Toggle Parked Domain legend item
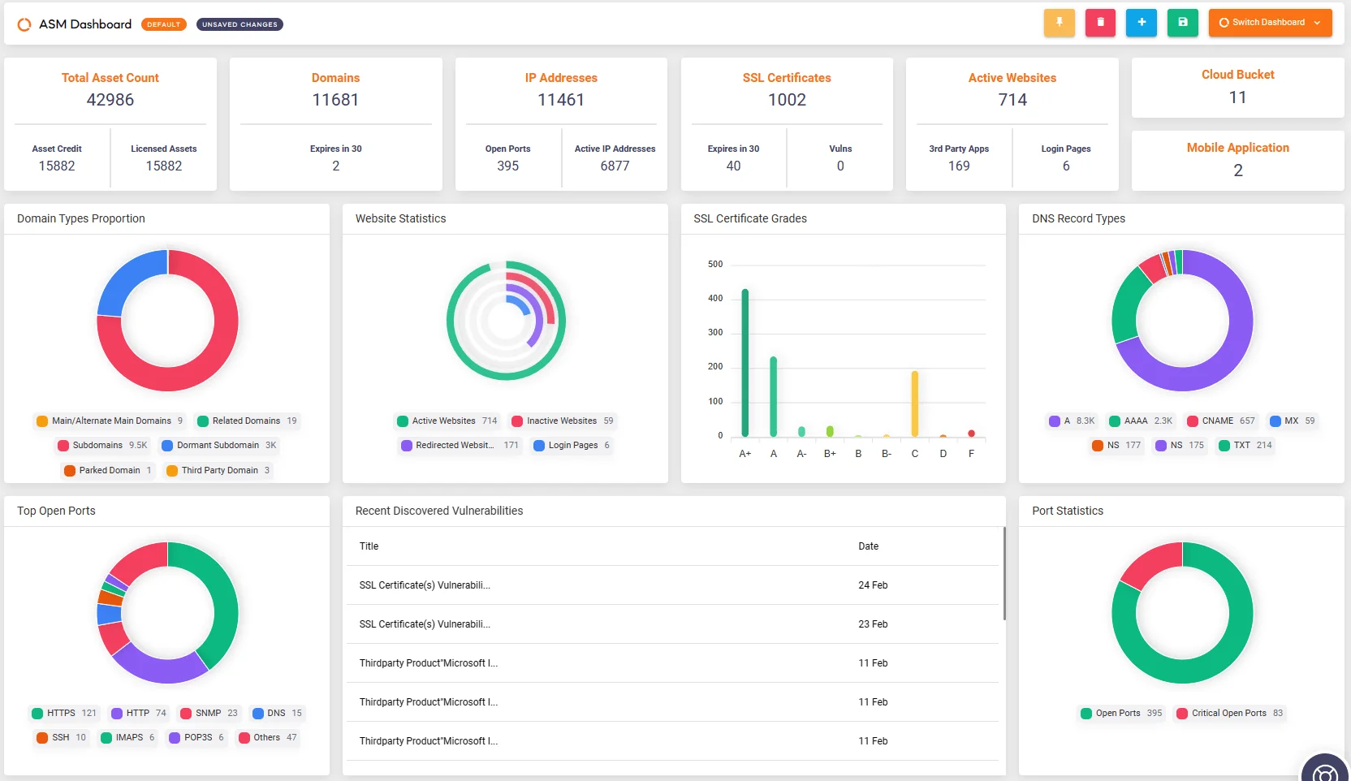 (108, 470)
